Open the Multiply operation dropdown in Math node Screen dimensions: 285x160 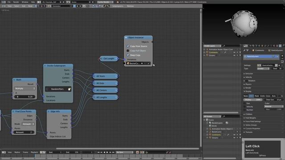pos(25,88)
